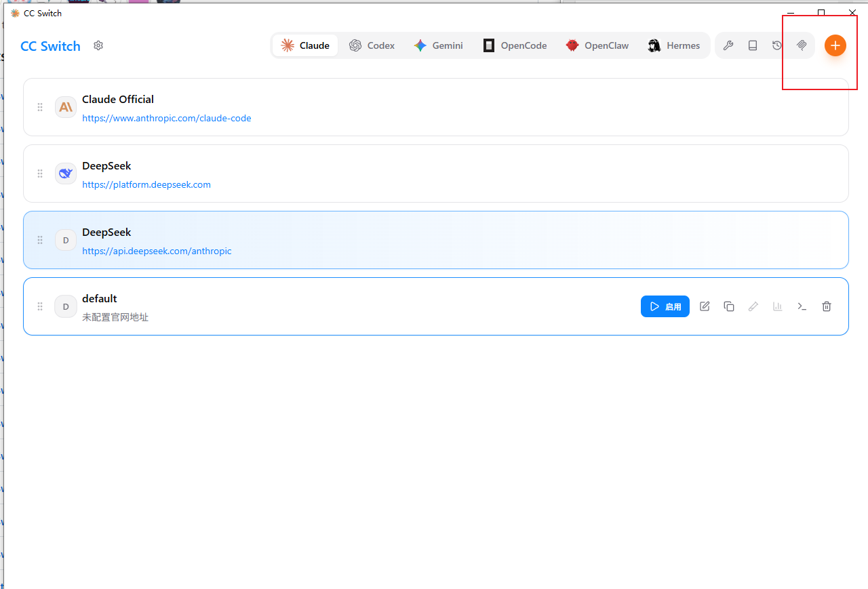Viewport: 868px width, 589px height.
Task: Click "CC Switch" text in window title bar
Action: coord(43,13)
